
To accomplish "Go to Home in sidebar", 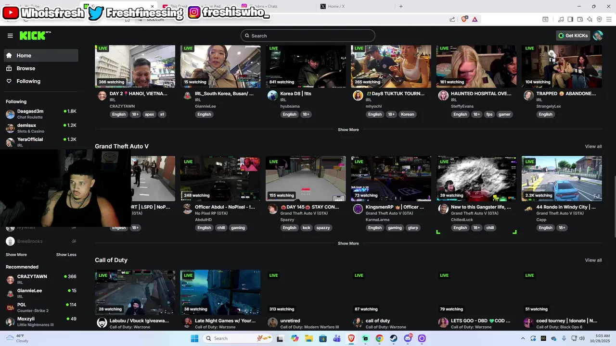I will coord(41,55).
